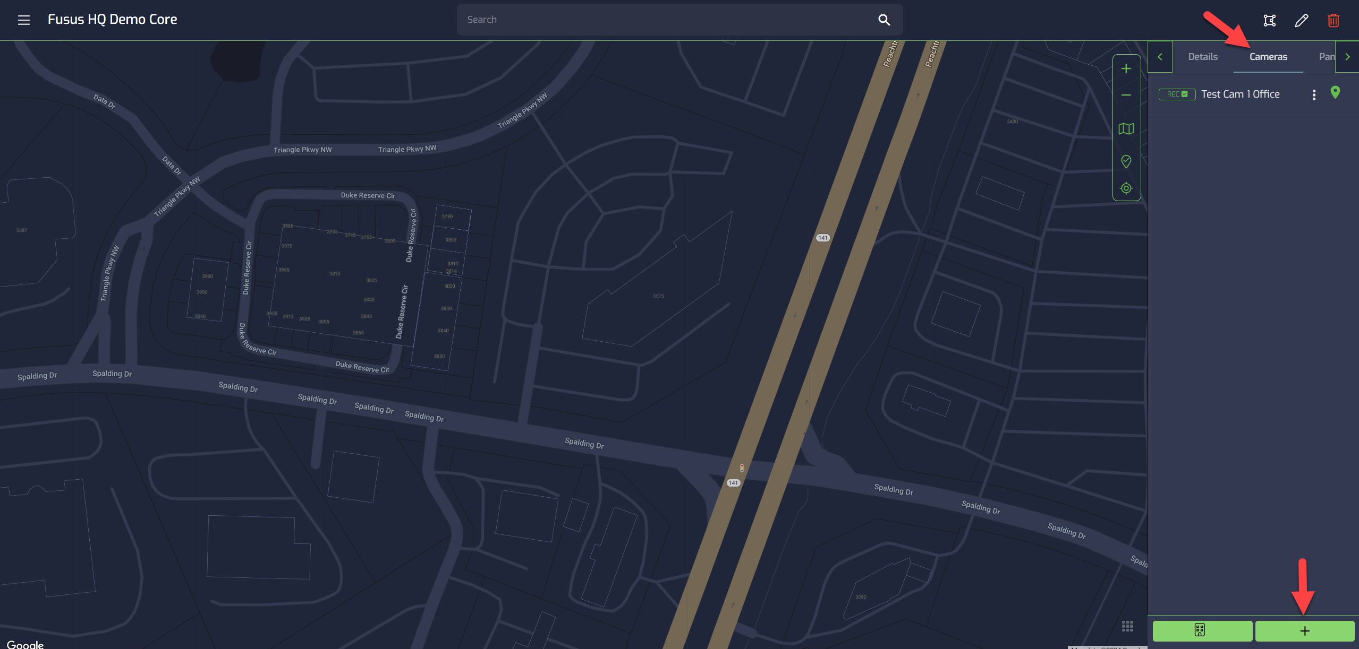Click the pencil edit icon
Image resolution: width=1359 pixels, height=649 pixels.
(x=1301, y=21)
